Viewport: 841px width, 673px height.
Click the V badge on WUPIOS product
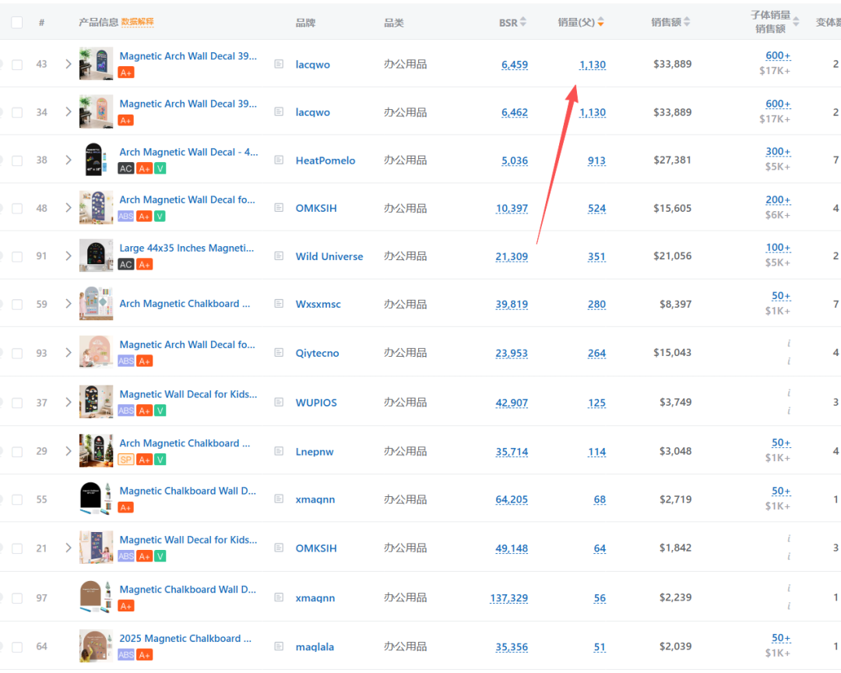coord(160,410)
